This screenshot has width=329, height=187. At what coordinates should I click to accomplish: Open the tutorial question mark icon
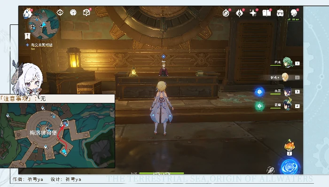[86, 13]
